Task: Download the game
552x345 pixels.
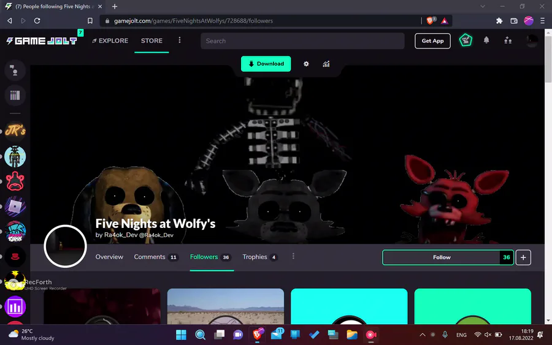Action: (266, 64)
